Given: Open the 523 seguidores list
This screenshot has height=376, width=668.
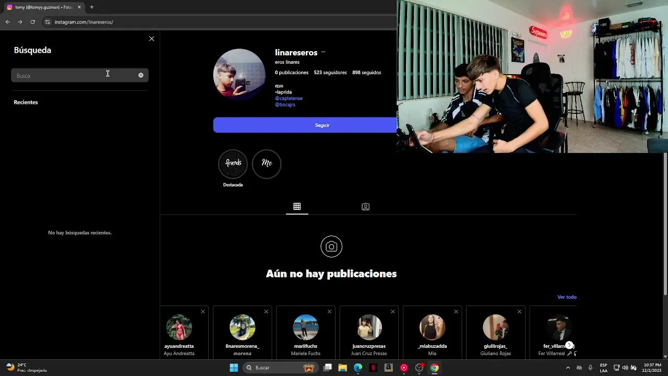Looking at the screenshot, I should coord(330,73).
